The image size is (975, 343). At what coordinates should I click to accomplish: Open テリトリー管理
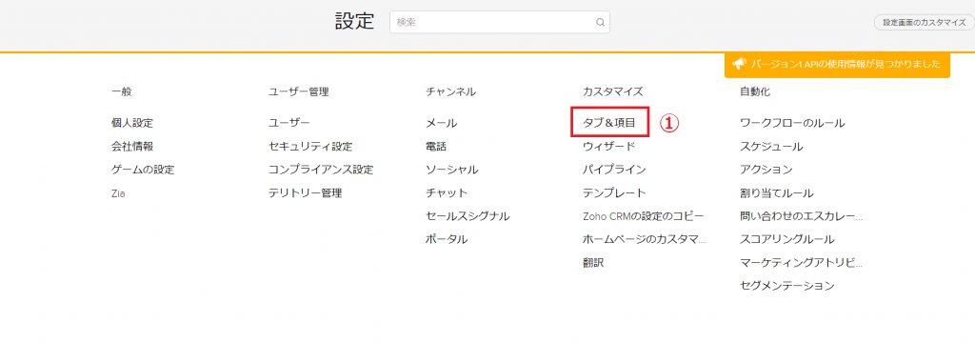click(305, 193)
